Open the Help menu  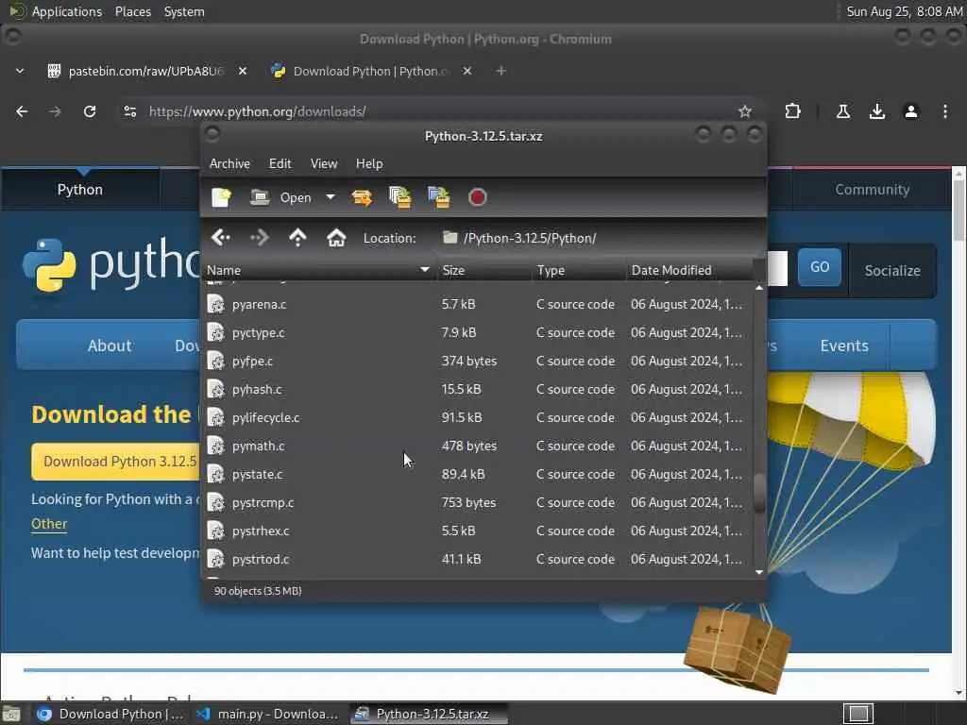tap(369, 163)
